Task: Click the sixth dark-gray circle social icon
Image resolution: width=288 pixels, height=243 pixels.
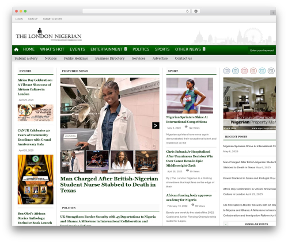Action: pos(271,71)
